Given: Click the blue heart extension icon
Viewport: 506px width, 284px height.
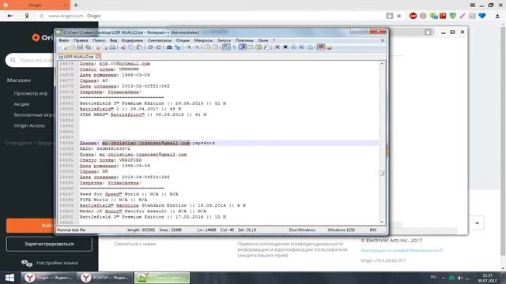Looking at the screenshot, I should [482, 16].
